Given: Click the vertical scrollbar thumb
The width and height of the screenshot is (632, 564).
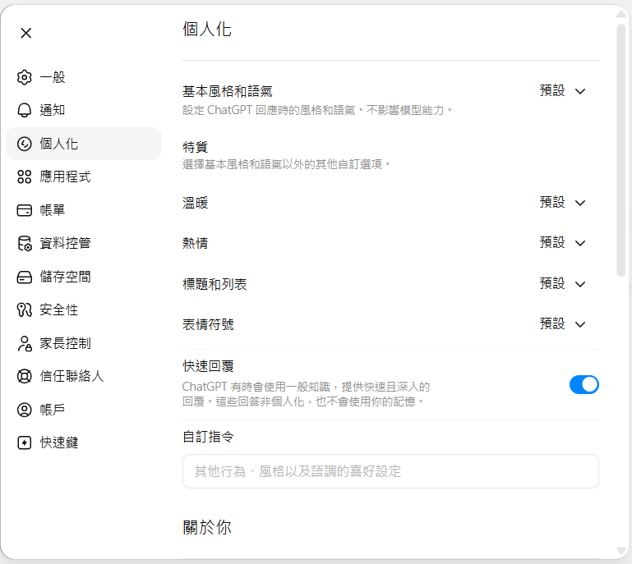Looking at the screenshot, I should [x=621, y=149].
